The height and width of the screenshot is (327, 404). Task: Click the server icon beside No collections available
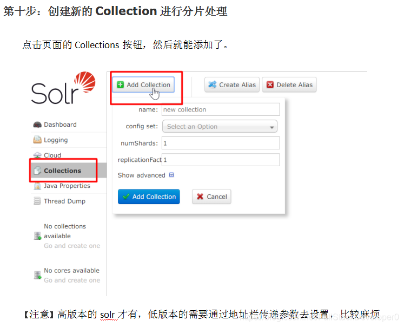(38, 236)
